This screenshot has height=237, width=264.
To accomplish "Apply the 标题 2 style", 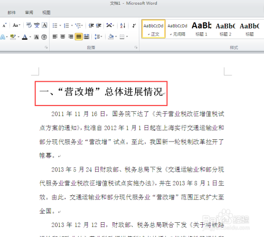I will tap(225, 29).
